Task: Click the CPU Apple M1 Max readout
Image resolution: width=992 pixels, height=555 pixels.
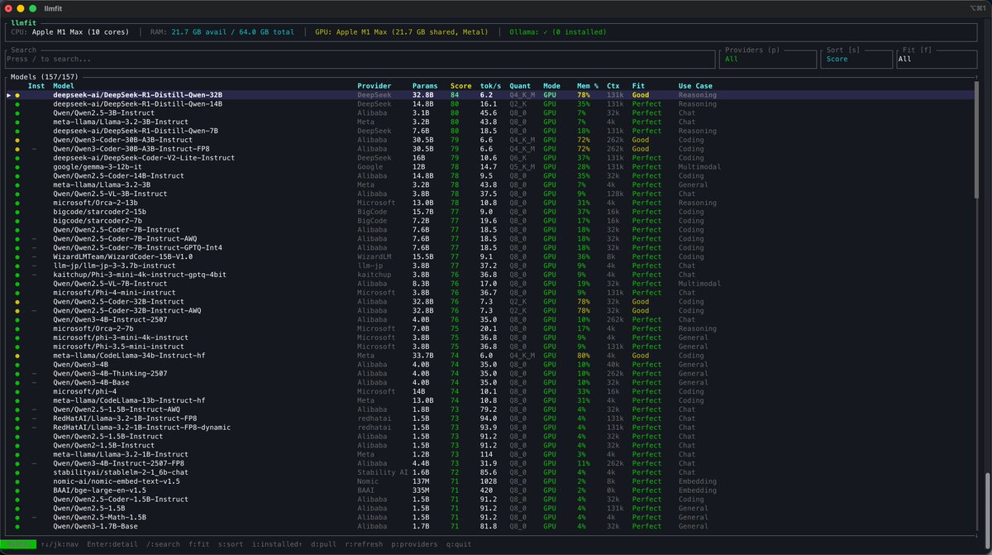Action: pyautogui.click(x=70, y=32)
